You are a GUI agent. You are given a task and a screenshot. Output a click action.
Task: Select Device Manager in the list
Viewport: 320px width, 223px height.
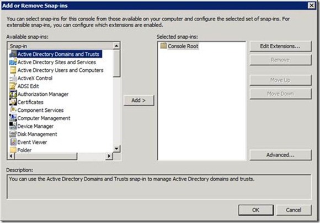click(35, 126)
